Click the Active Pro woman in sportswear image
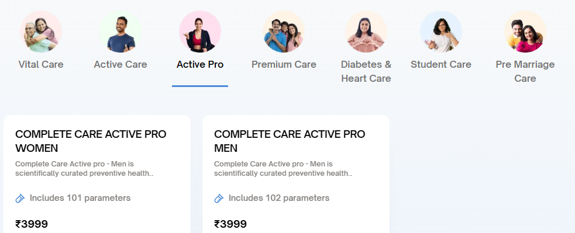Image resolution: width=575 pixels, height=233 pixels. 200,32
